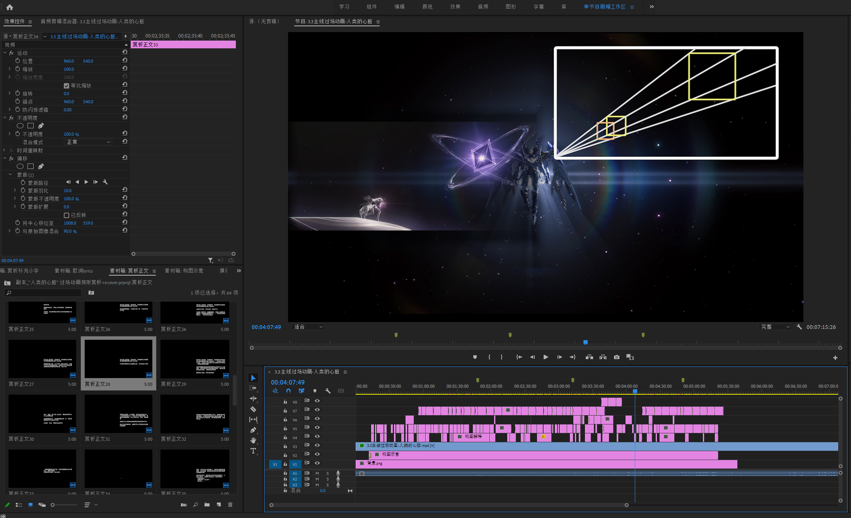Click free draw bezier pen under Offset effect

tap(41, 166)
